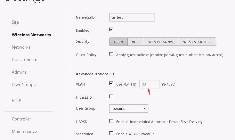The image size is (235, 140).
Task: Uncheck the Enabled checkbox
Action: (111, 29)
